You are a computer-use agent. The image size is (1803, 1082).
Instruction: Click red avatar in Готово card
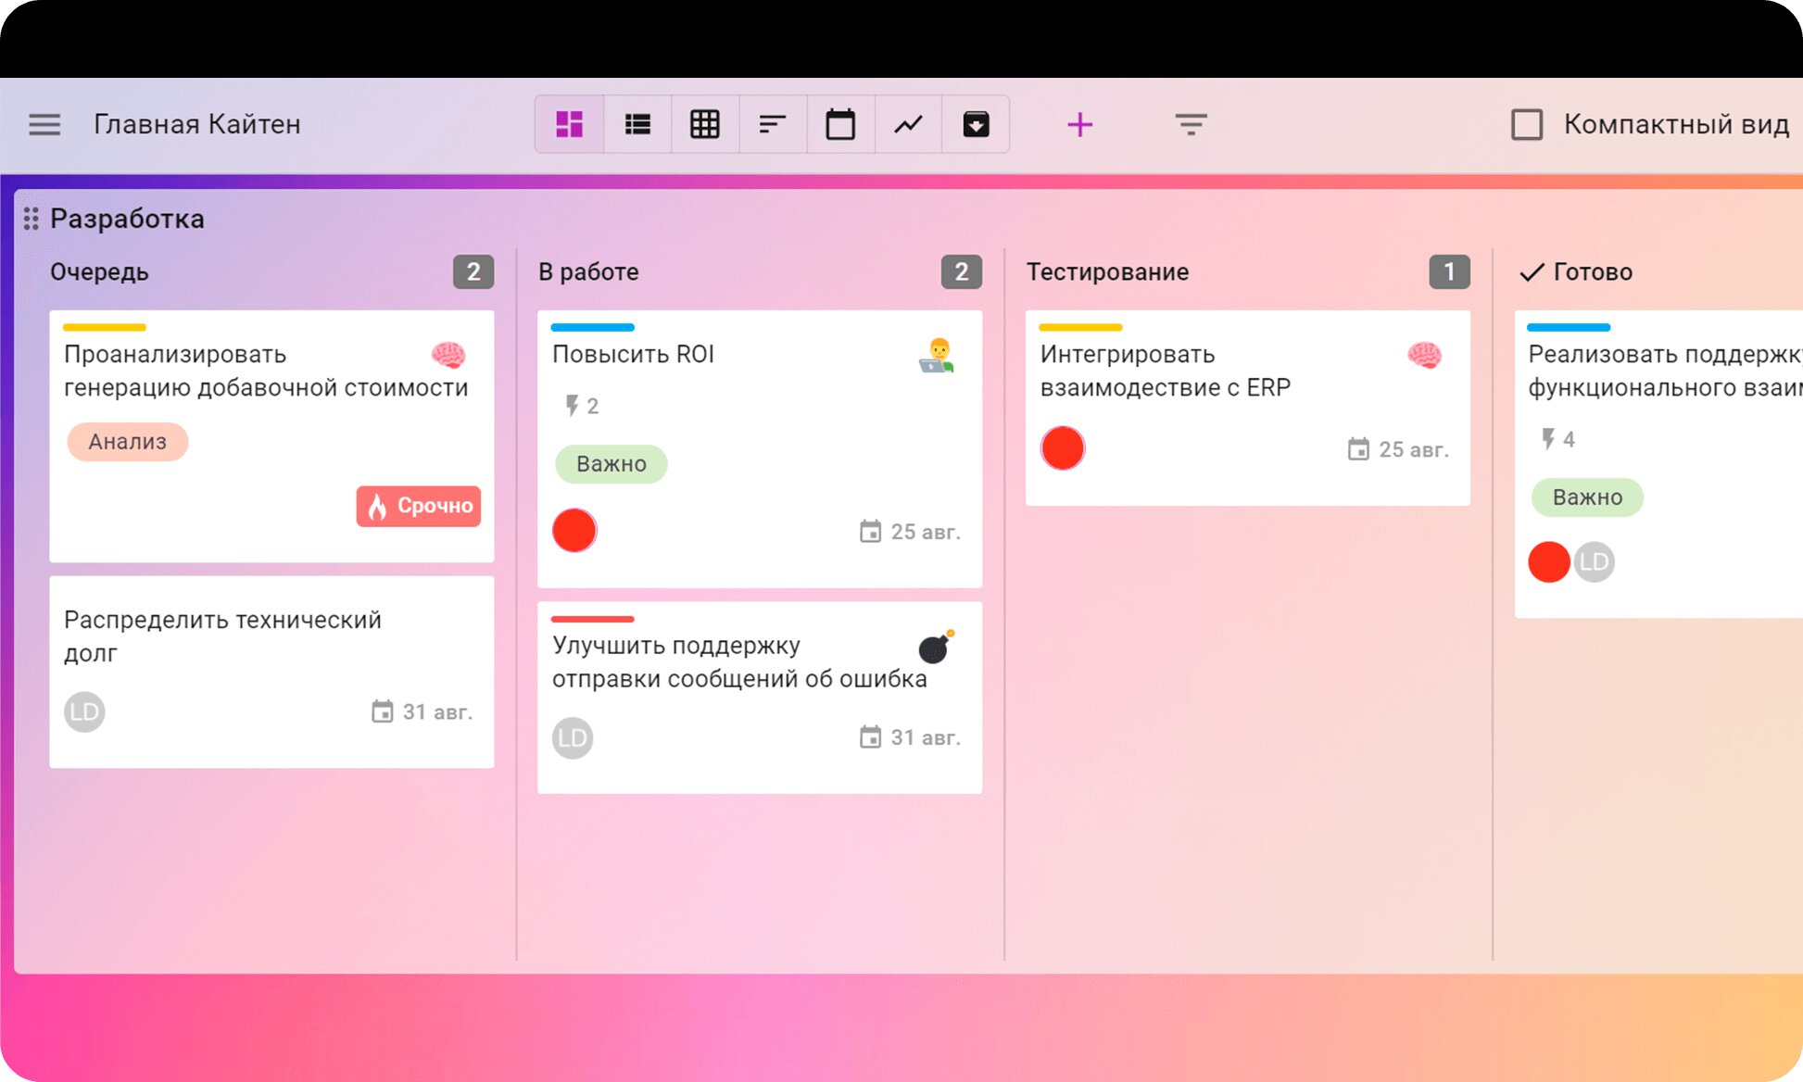tap(1549, 561)
